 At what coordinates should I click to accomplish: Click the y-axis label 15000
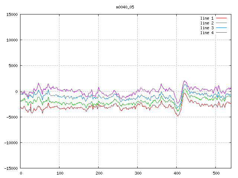[x=12, y=14]
